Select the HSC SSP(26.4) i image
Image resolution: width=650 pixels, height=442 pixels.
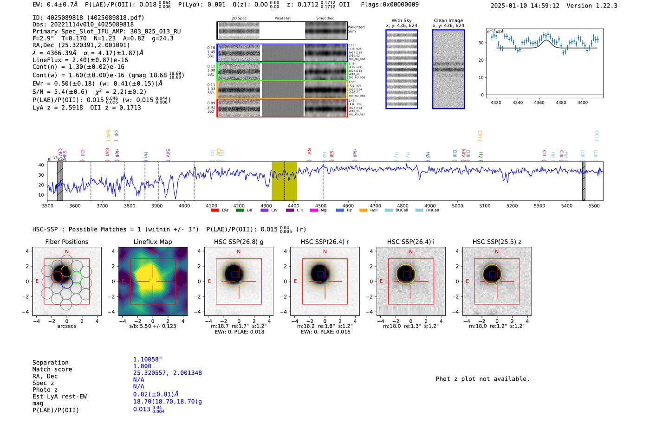411,282
